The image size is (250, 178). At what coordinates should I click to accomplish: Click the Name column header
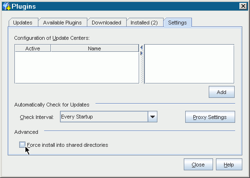[95, 48]
